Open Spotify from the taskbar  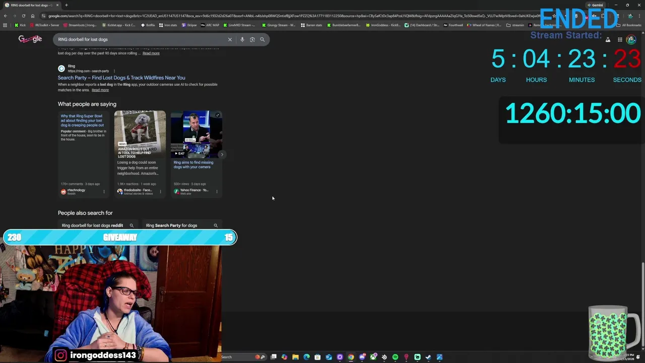point(395,357)
